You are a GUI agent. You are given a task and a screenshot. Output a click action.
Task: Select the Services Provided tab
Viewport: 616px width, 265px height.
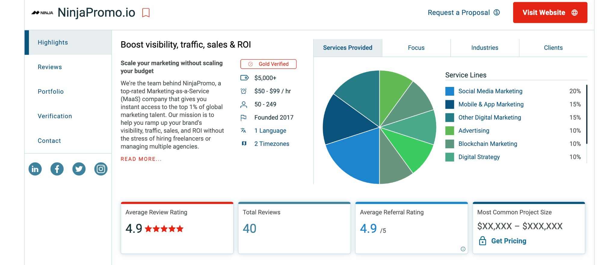[348, 48]
